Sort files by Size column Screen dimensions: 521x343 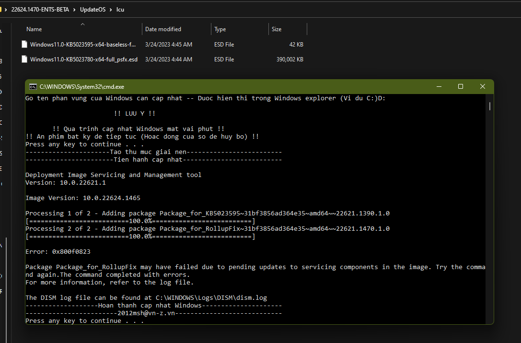pos(277,29)
